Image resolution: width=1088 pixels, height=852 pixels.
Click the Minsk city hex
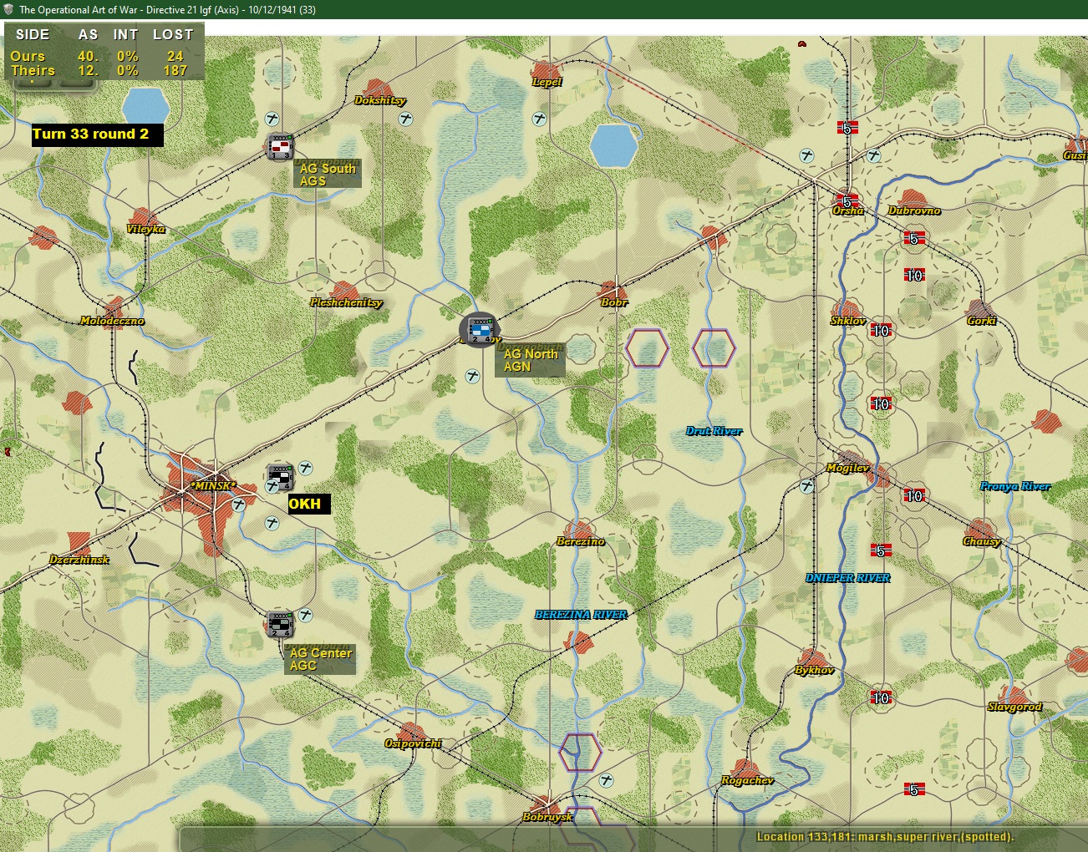click(x=212, y=486)
